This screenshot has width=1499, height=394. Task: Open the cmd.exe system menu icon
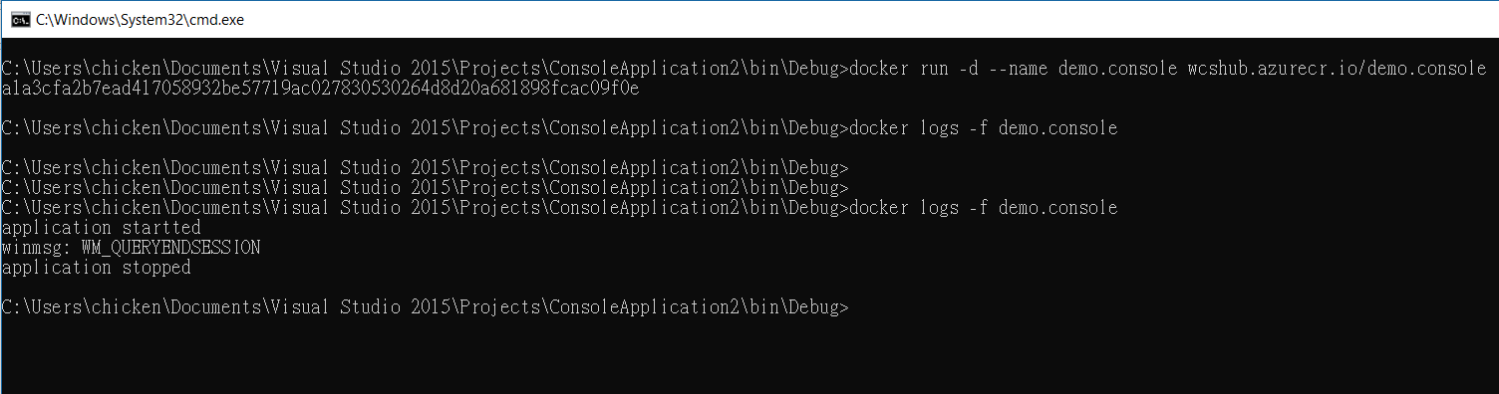coord(18,19)
